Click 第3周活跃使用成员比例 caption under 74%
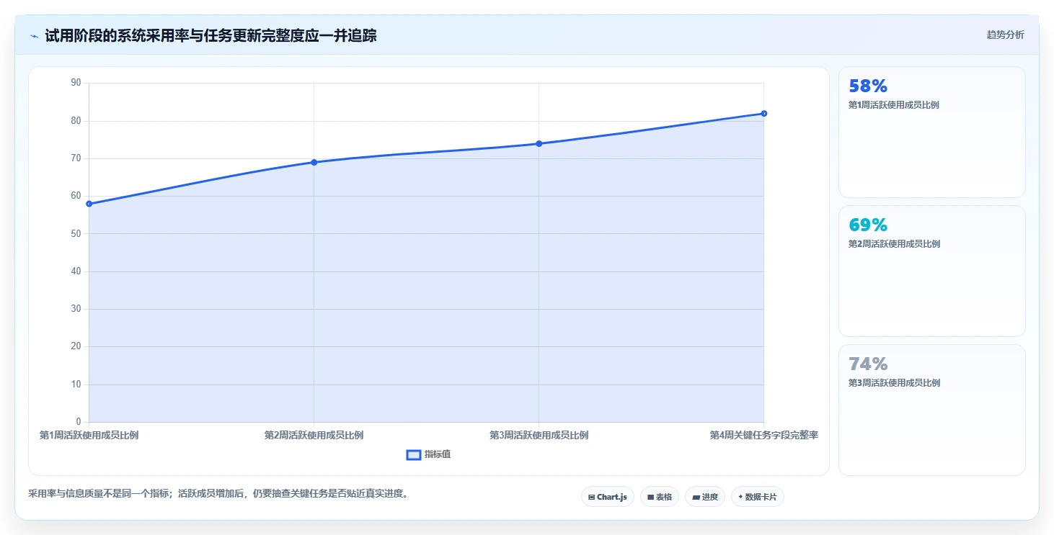Screen dimensions: 1054x535 click(894, 383)
